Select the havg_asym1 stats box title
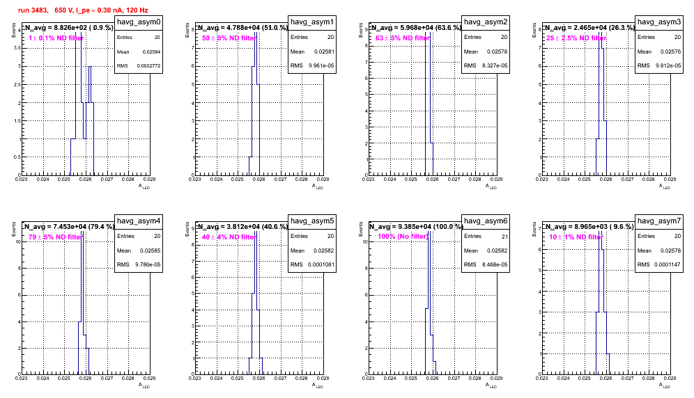The height and width of the screenshot is (398, 694). pos(312,22)
